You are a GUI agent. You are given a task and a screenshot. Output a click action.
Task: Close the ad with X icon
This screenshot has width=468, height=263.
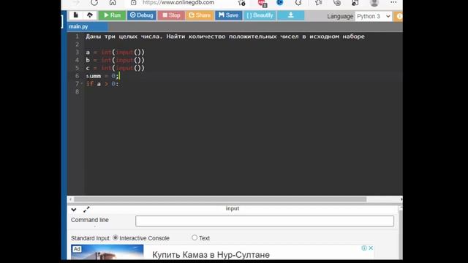point(371,248)
